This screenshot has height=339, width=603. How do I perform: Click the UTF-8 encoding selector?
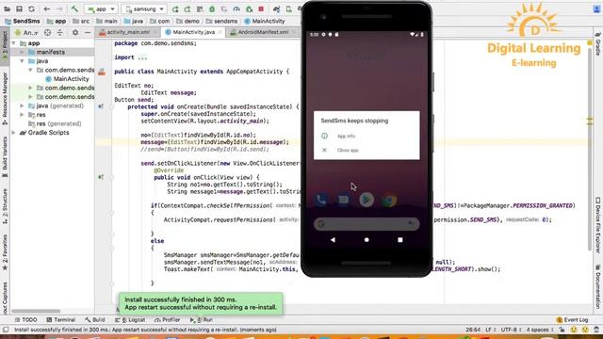(511, 330)
